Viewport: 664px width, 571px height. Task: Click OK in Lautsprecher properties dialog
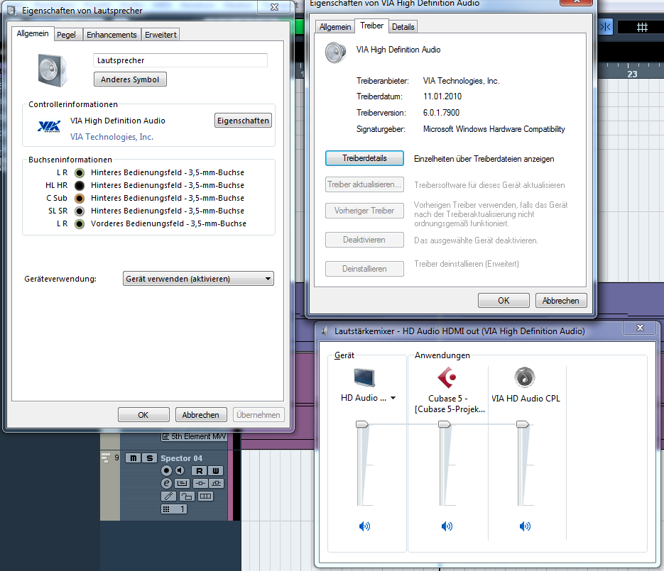pyautogui.click(x=143, y=415)
